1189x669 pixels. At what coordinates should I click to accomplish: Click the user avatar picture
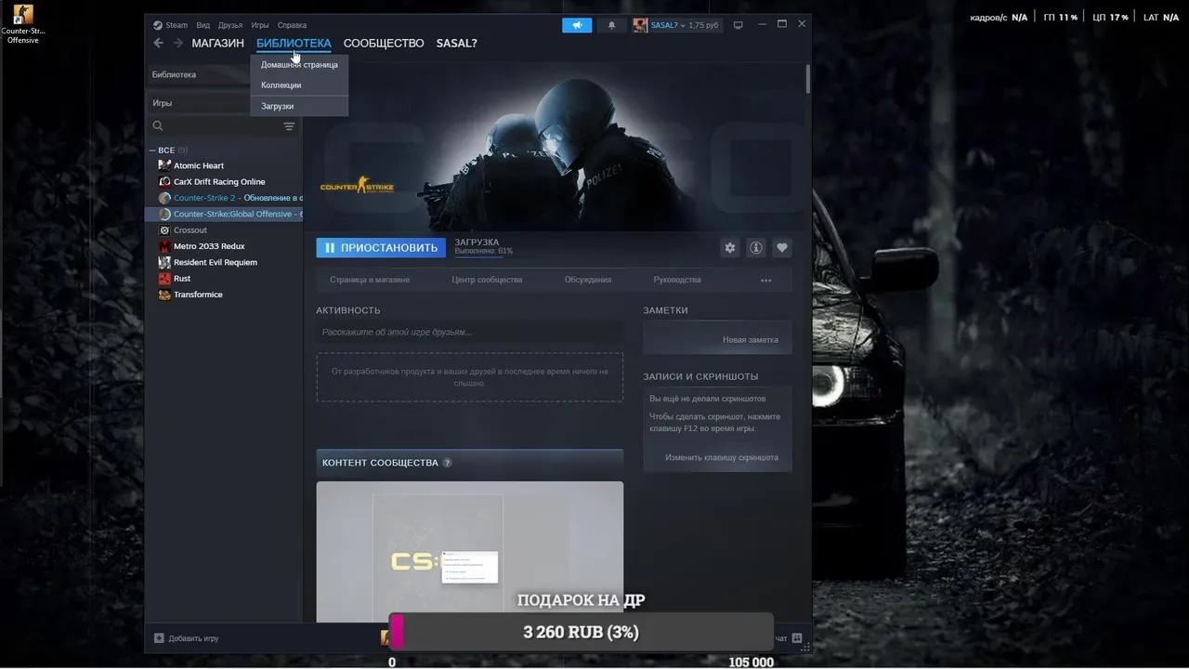click(x=640, y=25)
